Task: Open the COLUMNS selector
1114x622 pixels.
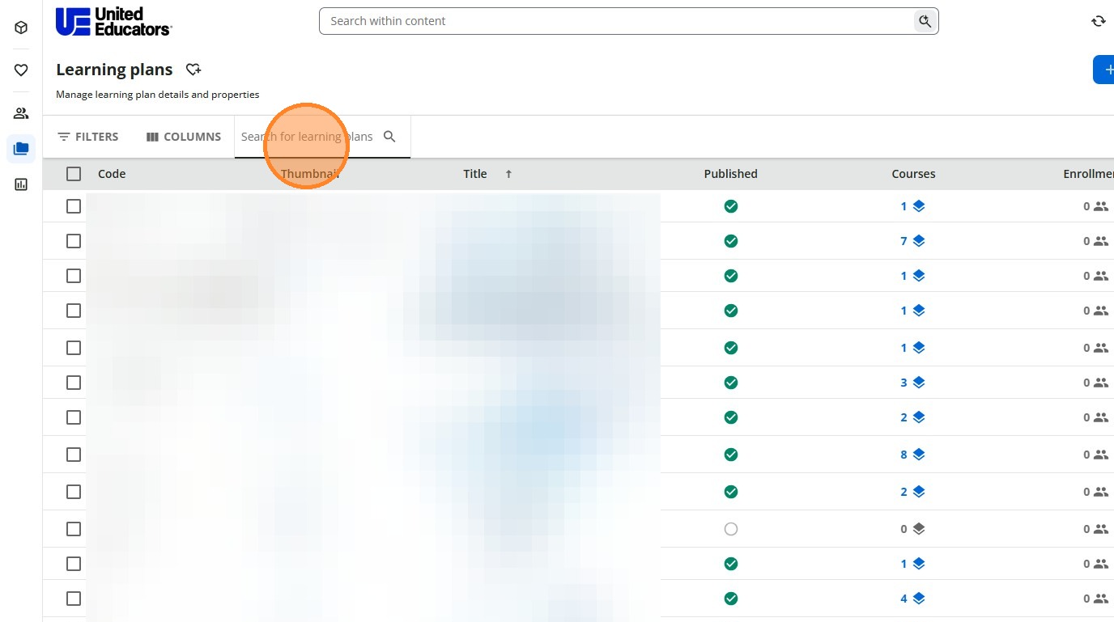Action: click(184, 137)
